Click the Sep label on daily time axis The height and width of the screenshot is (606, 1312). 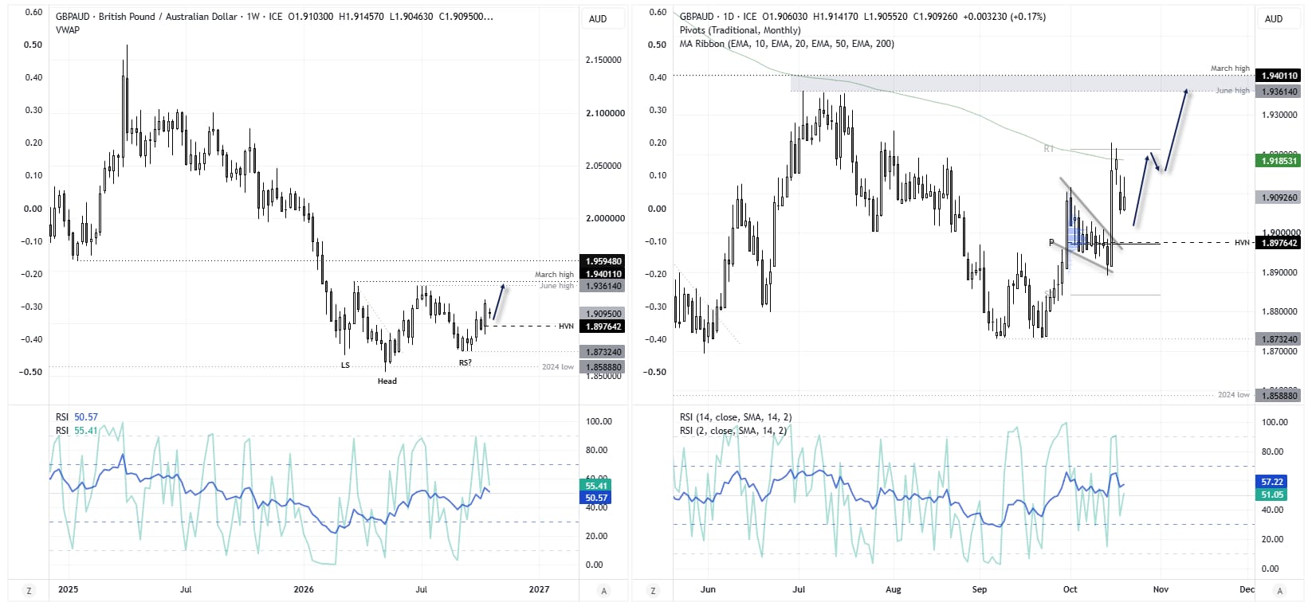click(x=980, y=590)
